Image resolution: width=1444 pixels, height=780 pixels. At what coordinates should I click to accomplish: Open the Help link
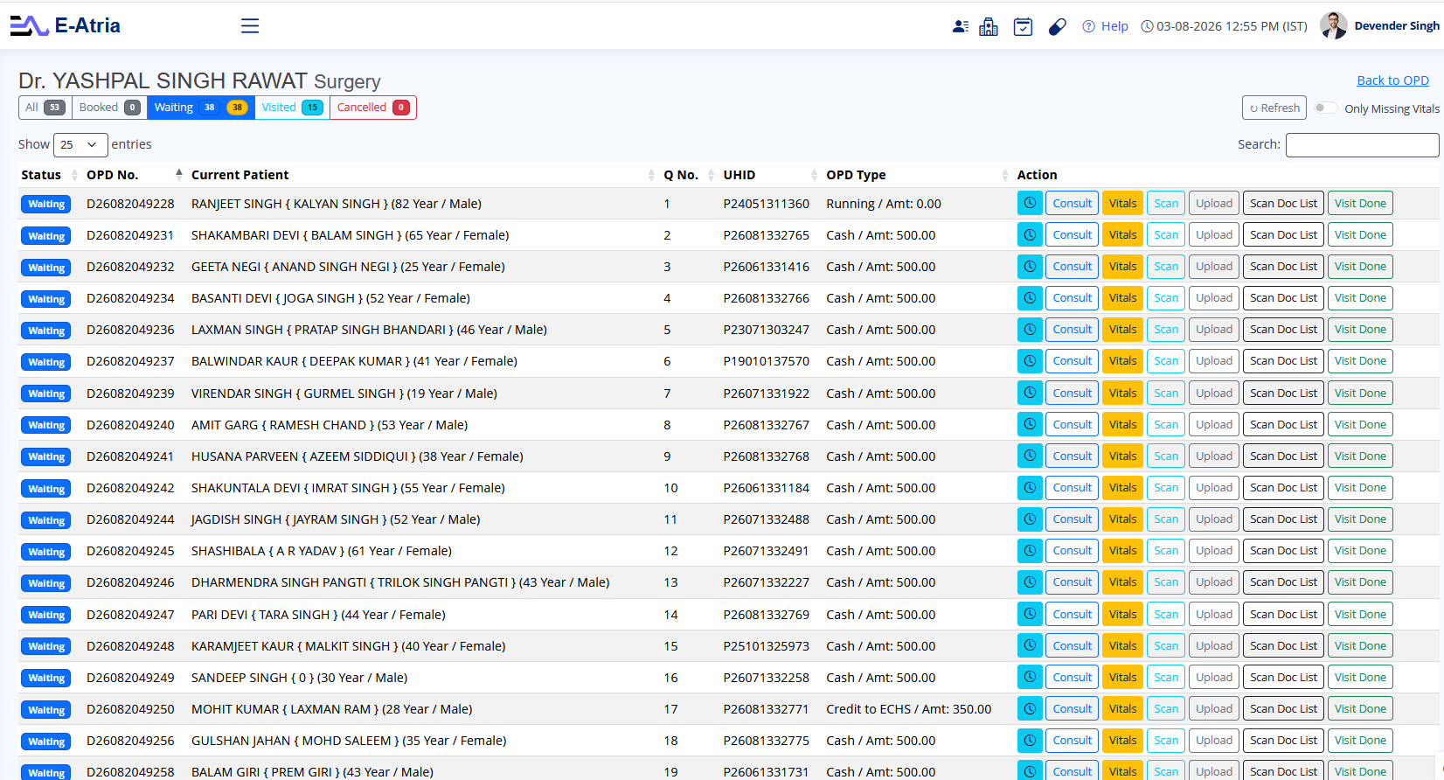[1105, 26]
